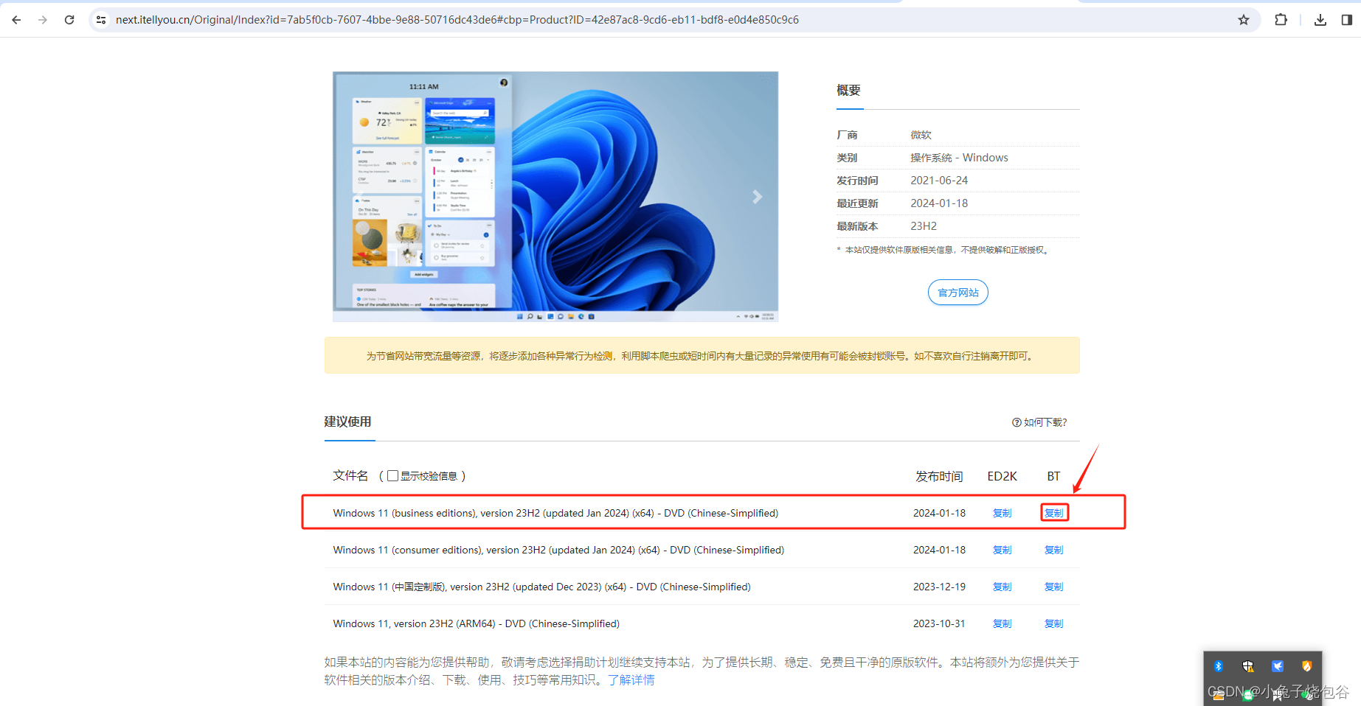The width and height of the screenshot is (1361, 706).
Task: Bookmark this page with the star icon
Action: click(1244, 20)
